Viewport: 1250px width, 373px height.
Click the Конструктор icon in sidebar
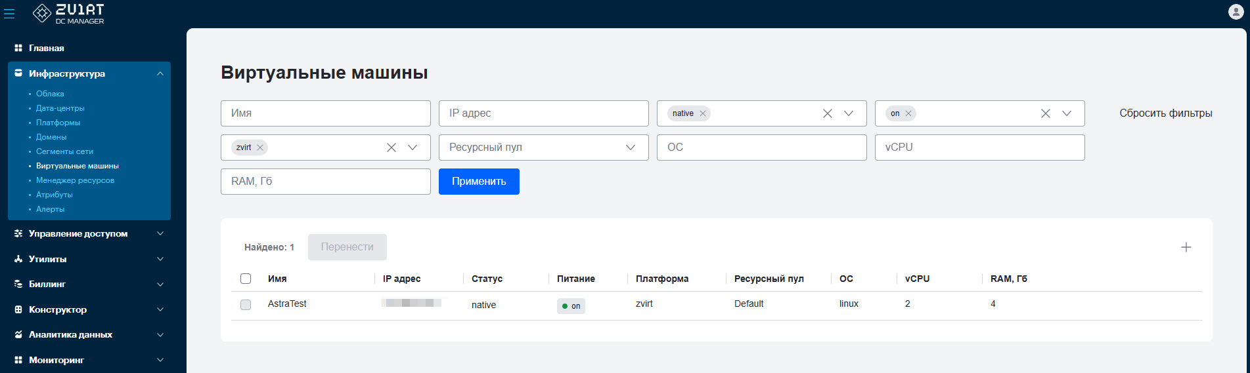[x=18, y=309]
